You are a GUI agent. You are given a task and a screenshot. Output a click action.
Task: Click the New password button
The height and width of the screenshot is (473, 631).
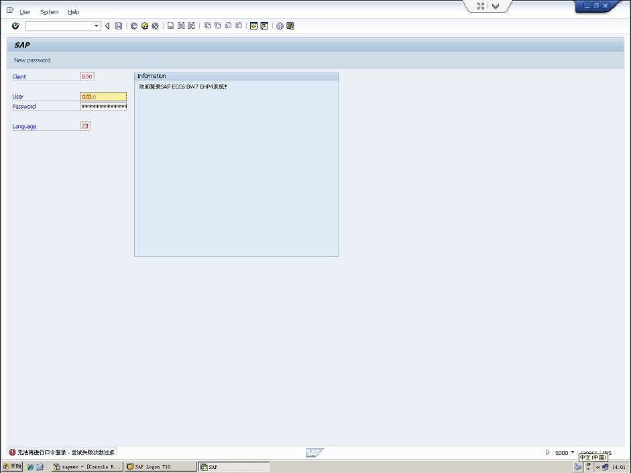(32, 60)
